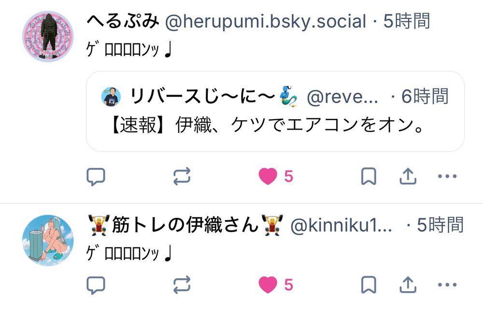483x309 pixels.
Task: Open リバースじ〜に〜's small avatar in the quote
Action: point(111,97)
